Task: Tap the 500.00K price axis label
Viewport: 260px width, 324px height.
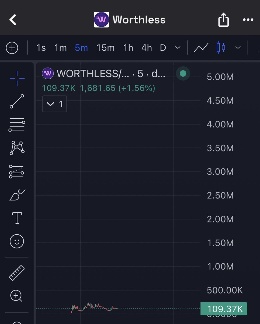Action: 225,290
